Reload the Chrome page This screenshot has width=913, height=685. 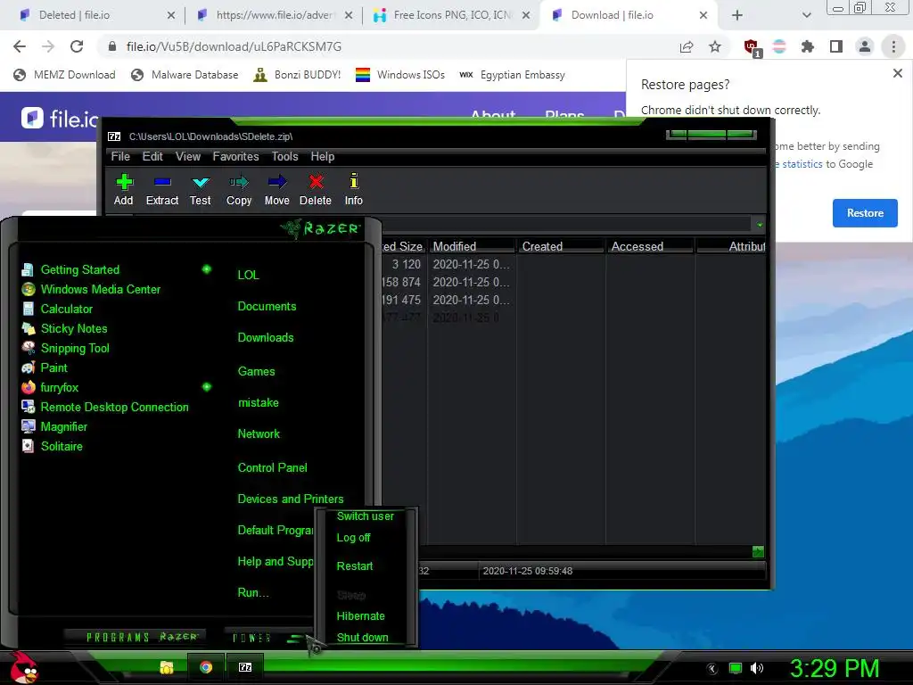pos(77,46)
